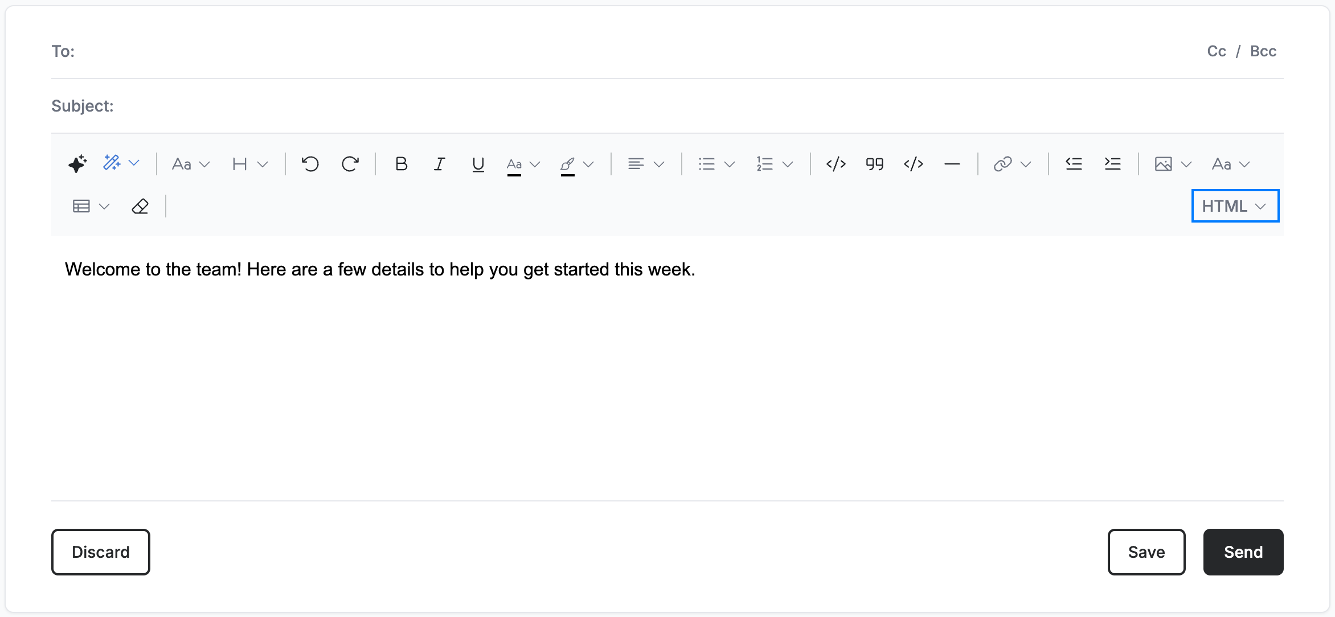Click the redo arrow icon
The height and width of the screenshot is (617, 1335).
coord(350,164)
